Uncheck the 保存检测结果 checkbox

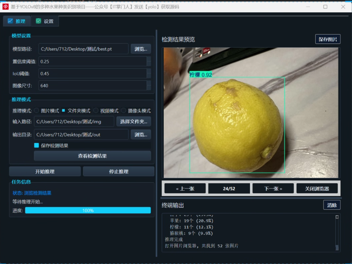[36, 145]
